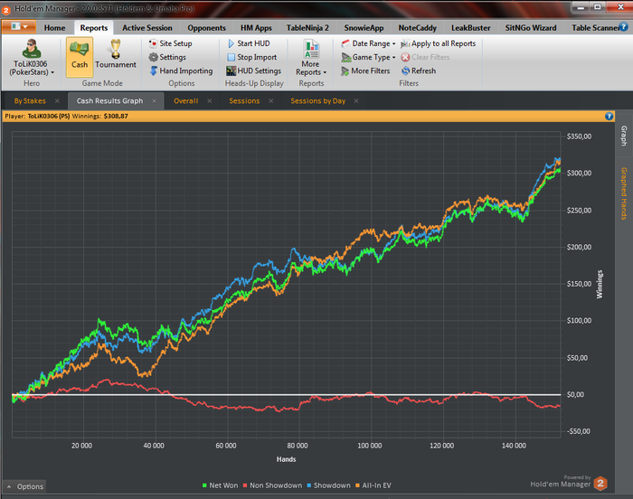Select Tournament game mode
The height and width of the screenshot is (499, 633).
click(x=116, y=57)
